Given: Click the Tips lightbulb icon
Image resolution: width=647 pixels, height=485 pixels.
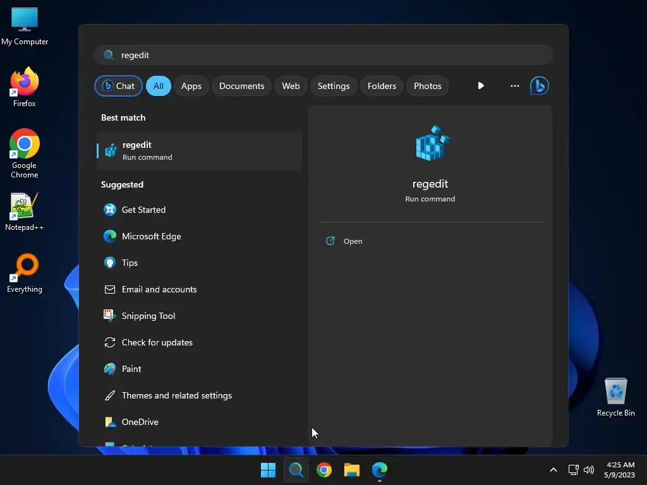Looking at the screenshot, I should click(110, 263).
